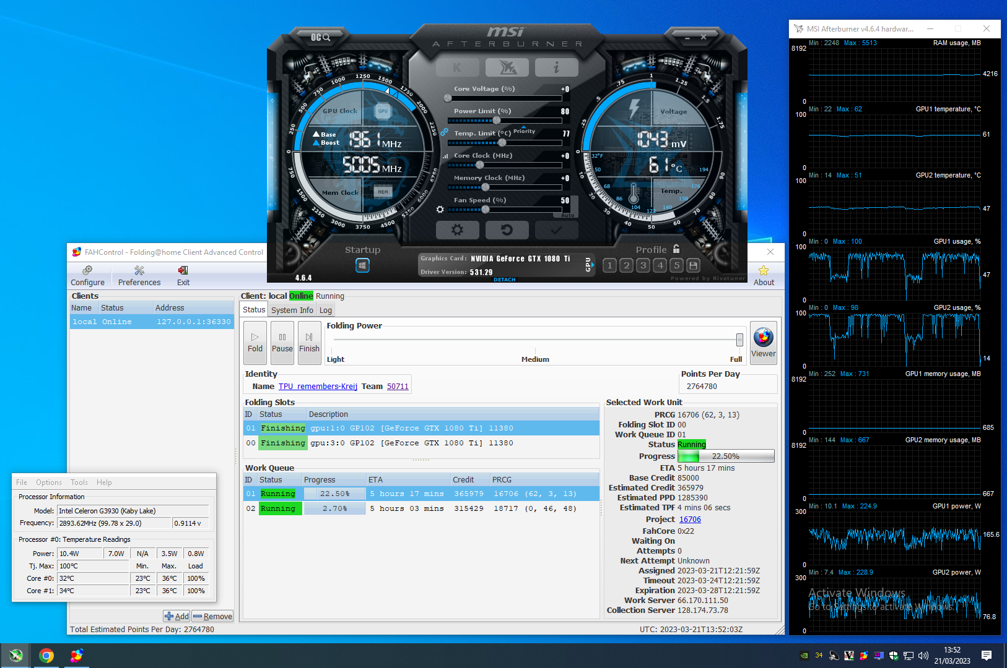1007x668 pixels.
Task: Select the Status tab
Action: [254, 310]
